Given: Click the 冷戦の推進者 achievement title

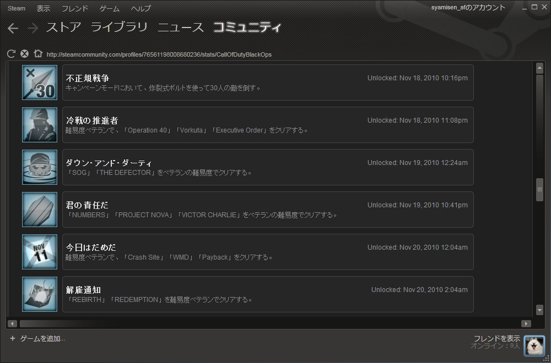Looking at the screenshot, I should click(x=91, y=120).
